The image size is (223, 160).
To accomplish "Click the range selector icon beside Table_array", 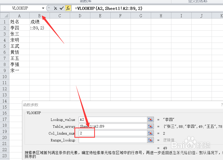I will 150,126.
